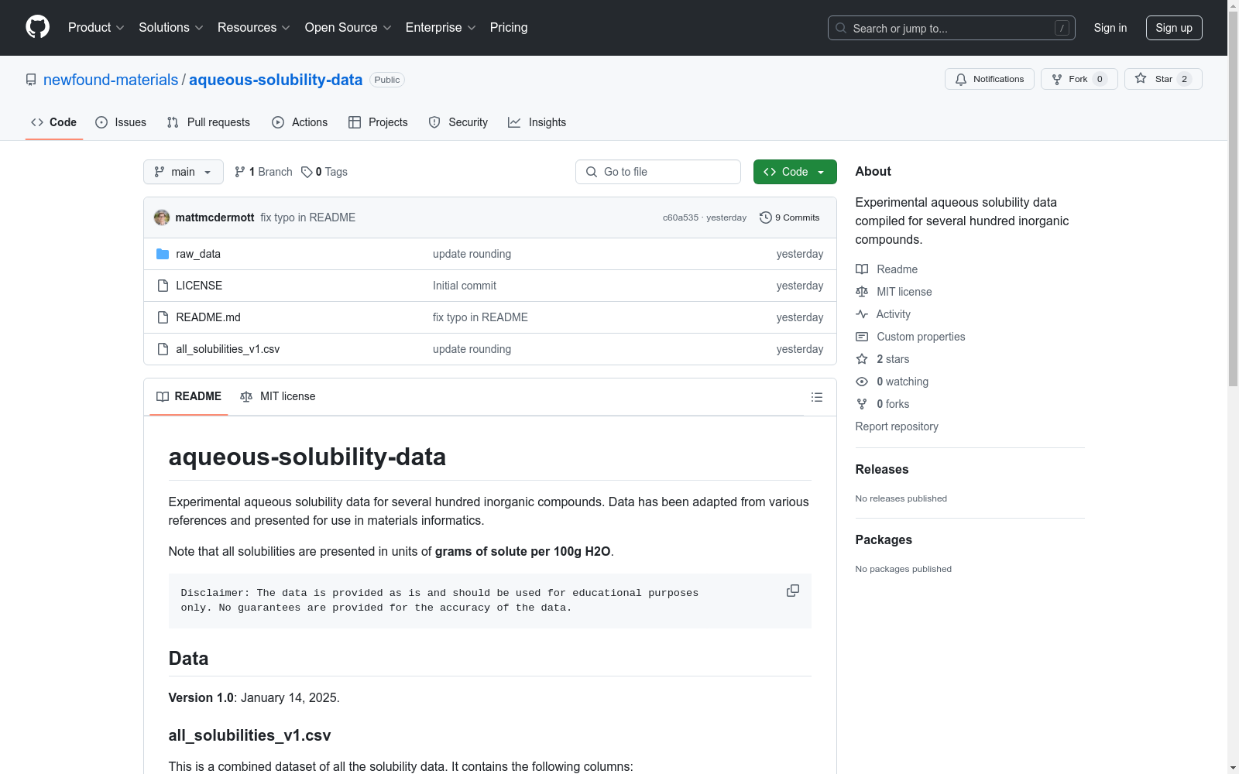The height and width of the screenshot is (774, 1239).
Task: Click the Security shield icon
Action: [434, 122]
